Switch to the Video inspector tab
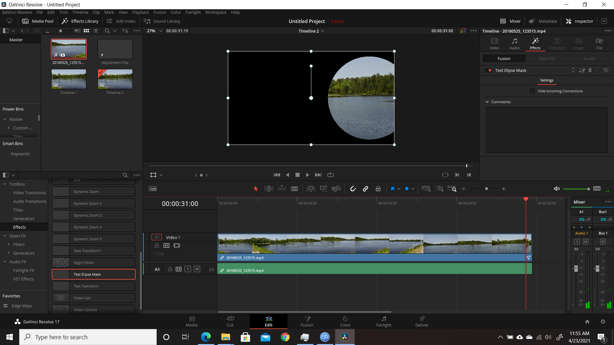Viewport: 614px width, 345px height. (494, 43)
